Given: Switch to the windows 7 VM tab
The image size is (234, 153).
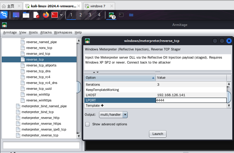Looking at the screenshot, I should click(98, 6).
